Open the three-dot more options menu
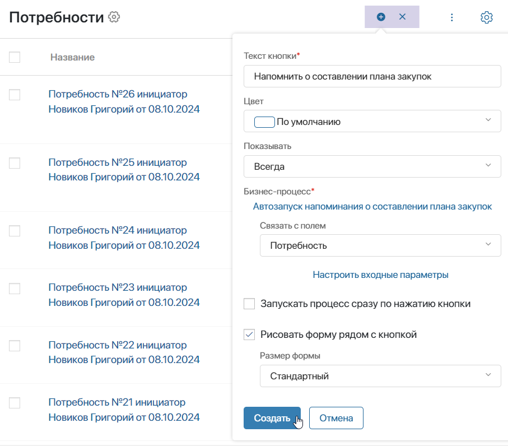The height and width of the screenshot is (446, 508). click(452, 17)
